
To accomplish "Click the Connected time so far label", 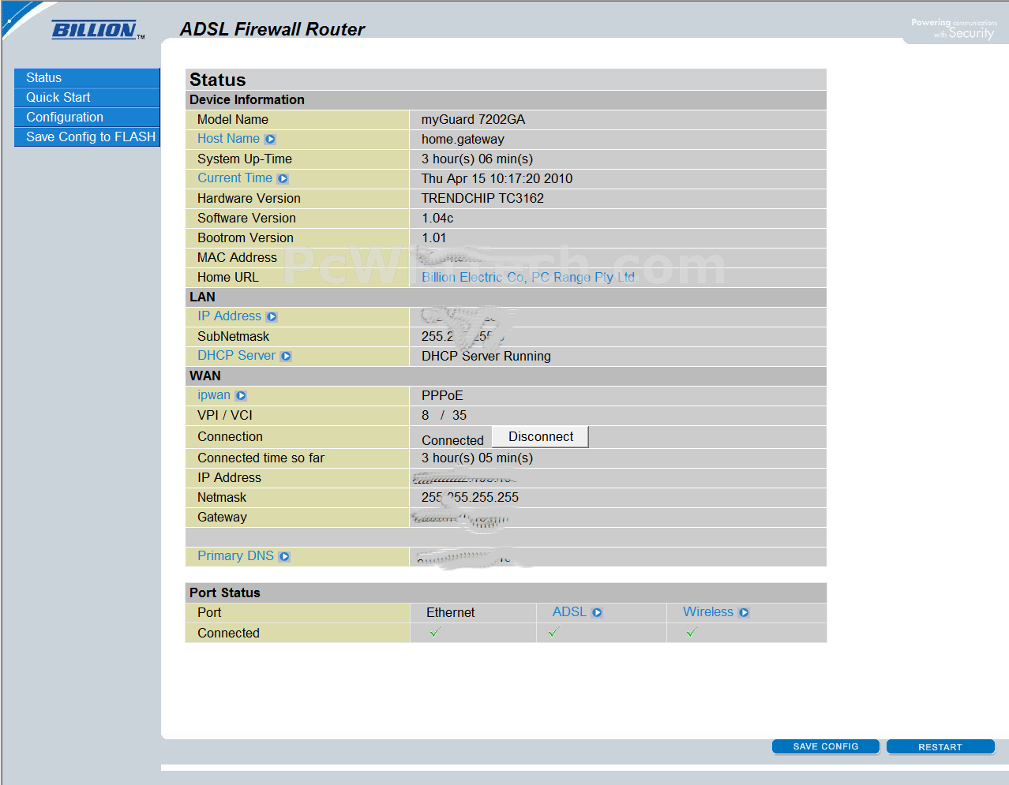I will [261, 458].
